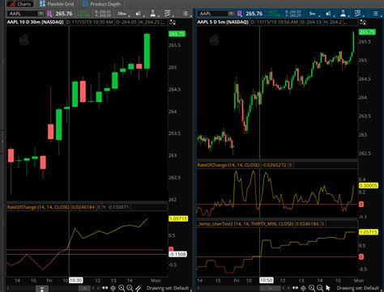Click the zoom in magnifier on left chart
The height and width of the screenshot is (292, 384).
coord(122,288)
